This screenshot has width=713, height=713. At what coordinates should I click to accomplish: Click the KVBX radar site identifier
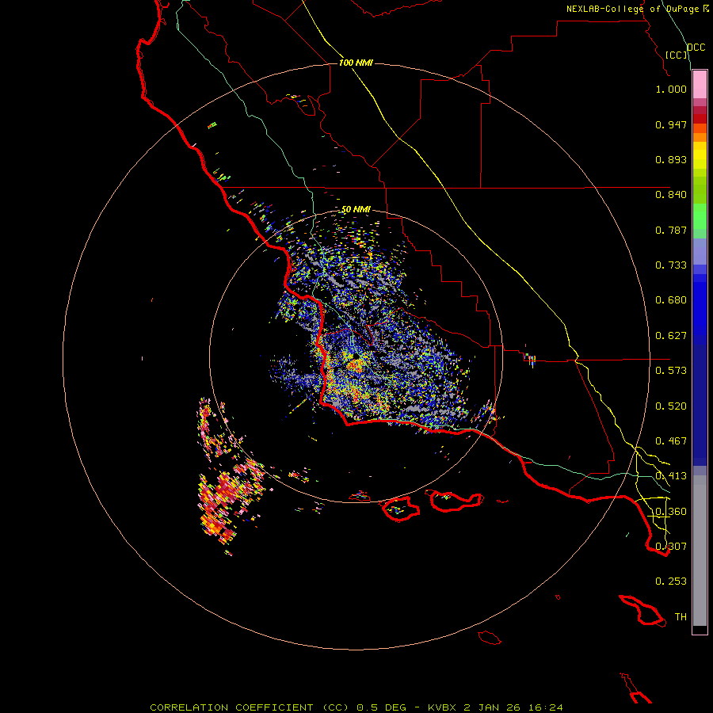pyautogui.click(x=442, y=707)
